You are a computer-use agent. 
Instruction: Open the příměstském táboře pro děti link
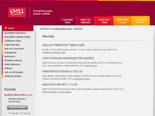[54, 53]
